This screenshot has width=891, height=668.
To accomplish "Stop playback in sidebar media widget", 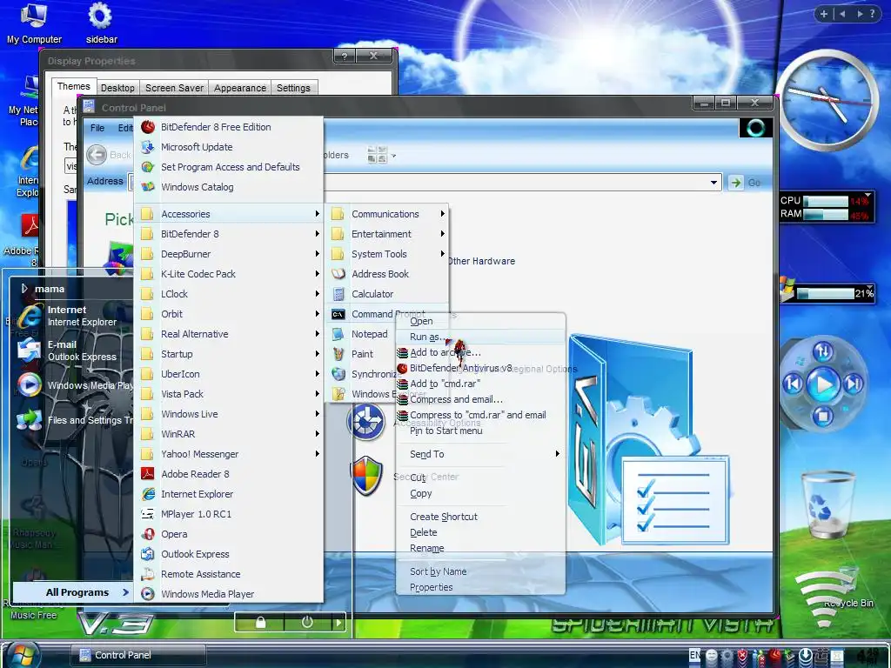I will click(x=823, y=416).
